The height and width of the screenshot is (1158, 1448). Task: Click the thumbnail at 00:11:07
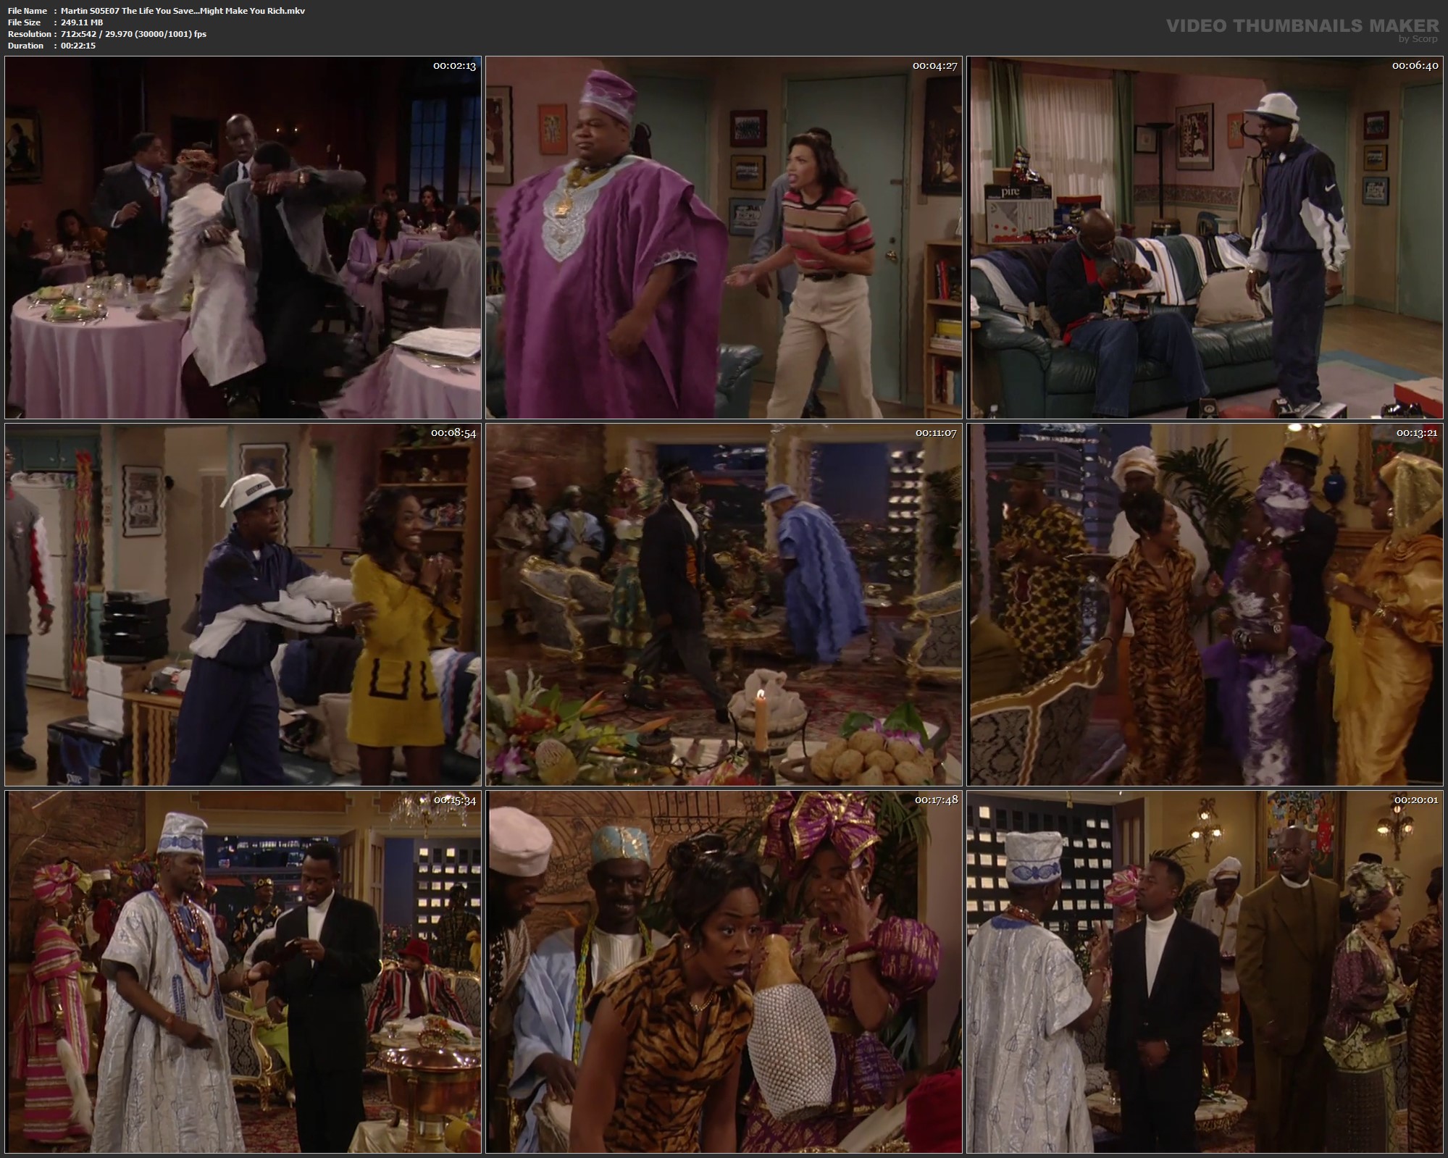(x=724, y=605)
